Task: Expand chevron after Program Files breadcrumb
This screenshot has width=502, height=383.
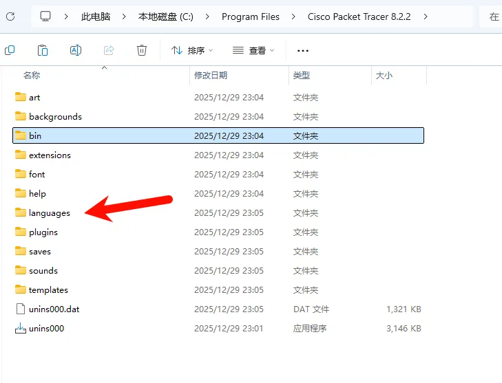Action: click(293, 17)
